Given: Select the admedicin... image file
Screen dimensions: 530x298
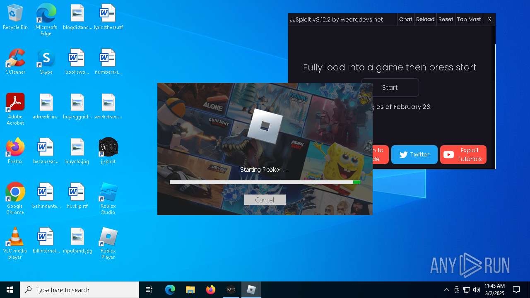Looking at the screenshot, I should click(46, 107).
